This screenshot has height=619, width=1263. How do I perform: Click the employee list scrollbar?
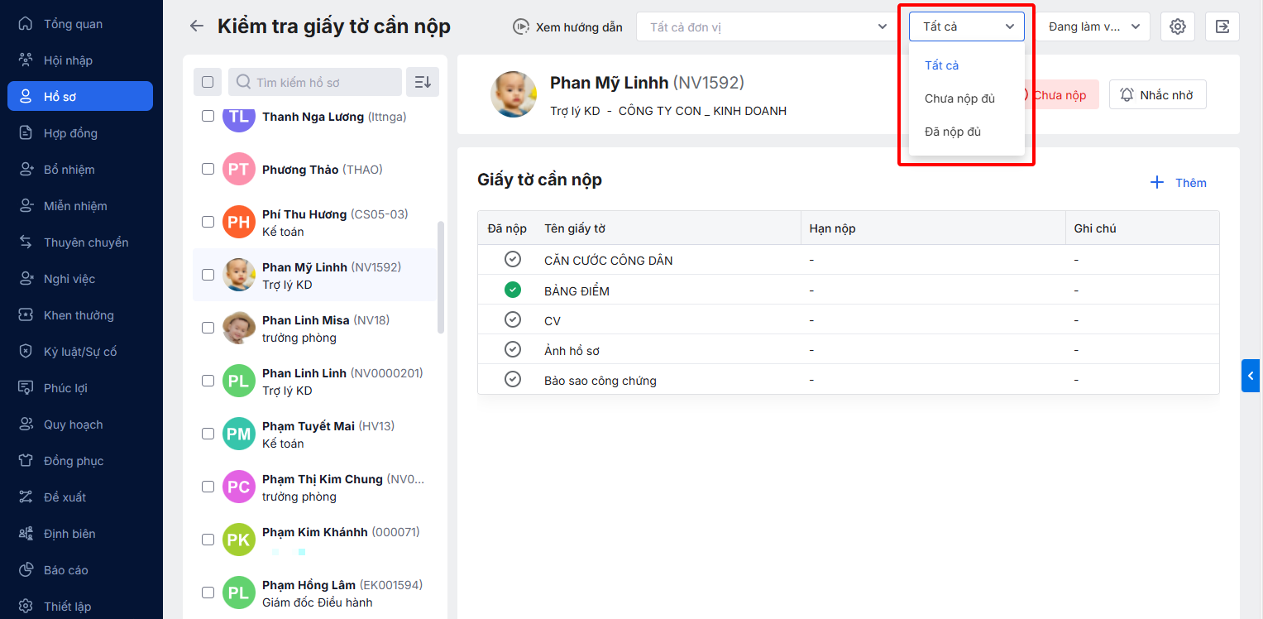point(441,277)
